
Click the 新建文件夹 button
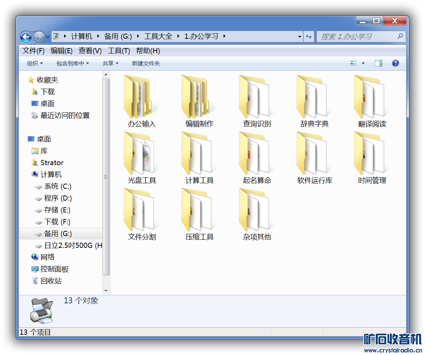[146, 63]
